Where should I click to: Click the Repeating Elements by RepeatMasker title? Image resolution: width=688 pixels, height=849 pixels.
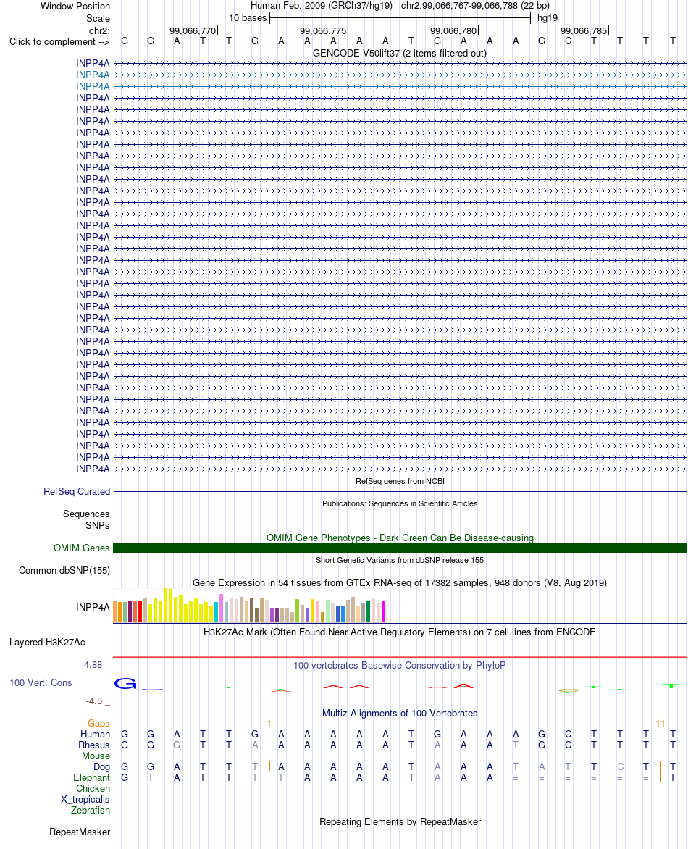click(400, 821)
